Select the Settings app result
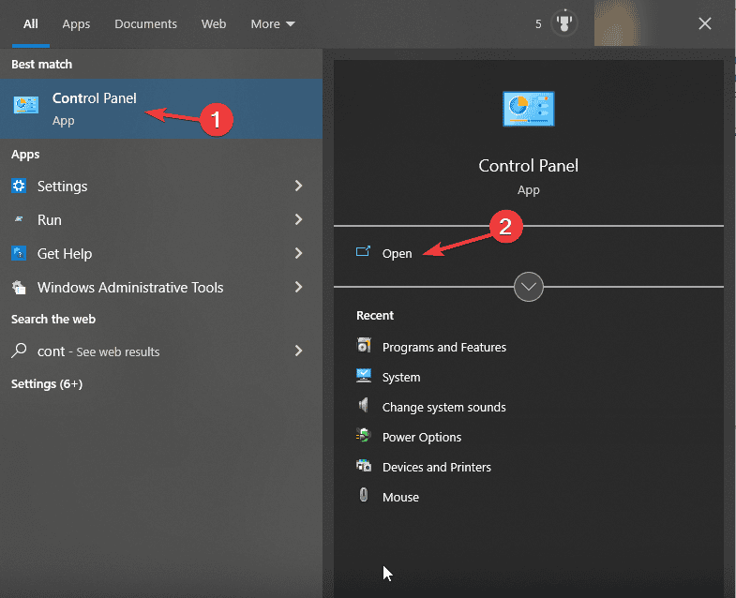This screenshot has width=736, height=598. click(x=161, y=186)
